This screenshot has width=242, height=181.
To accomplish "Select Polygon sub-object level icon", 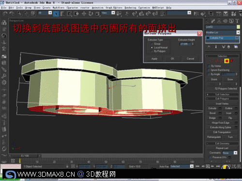I will click(227, 61).
